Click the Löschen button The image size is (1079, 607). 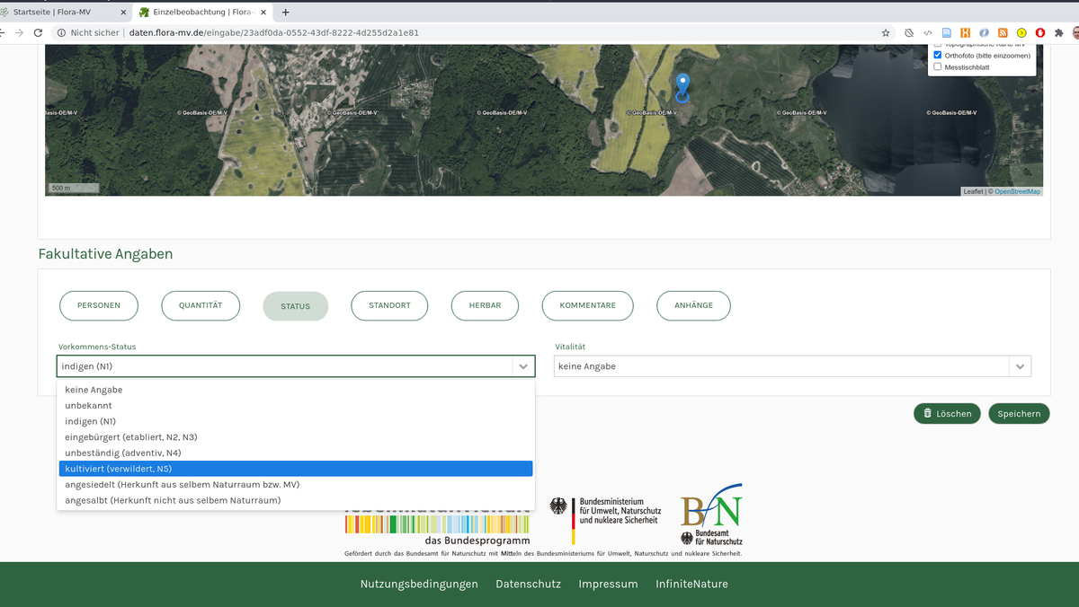pyautogui.click(x=947, y=413)
